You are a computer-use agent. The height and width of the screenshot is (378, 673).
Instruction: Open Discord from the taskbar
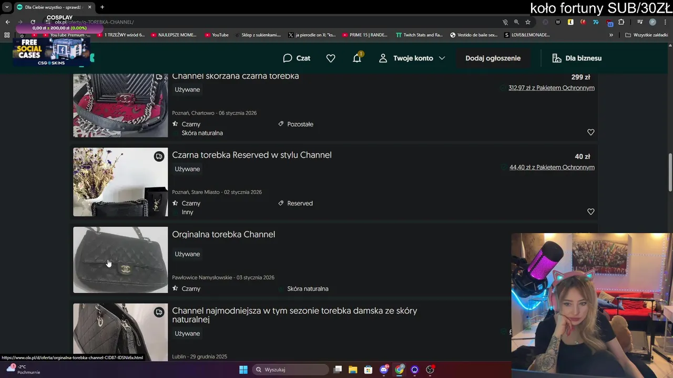point(384,370)
